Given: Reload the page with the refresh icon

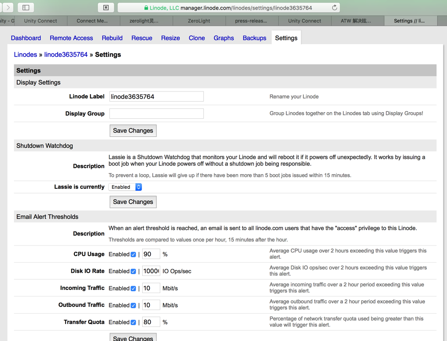Looking at the screenshot, I should pyautogui.click(x=334, y=7).
